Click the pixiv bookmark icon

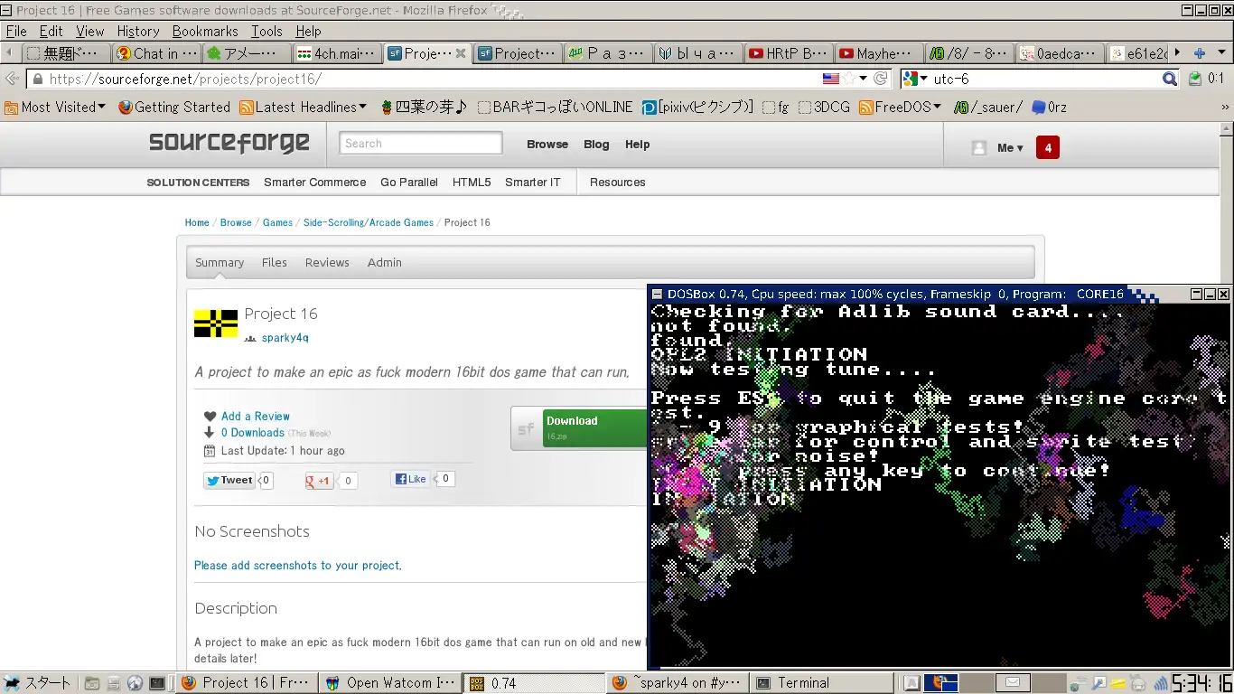pyautogui.click(x=649, y=108)
